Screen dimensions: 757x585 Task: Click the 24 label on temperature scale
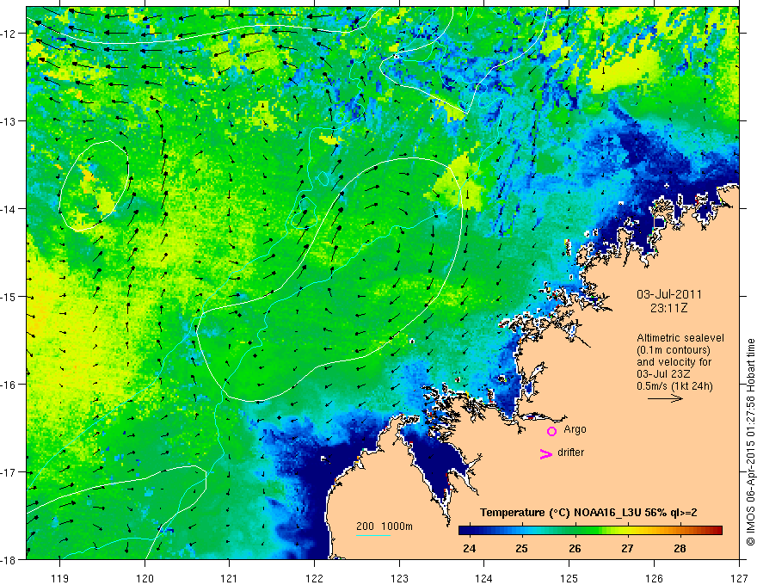[469, 548]
